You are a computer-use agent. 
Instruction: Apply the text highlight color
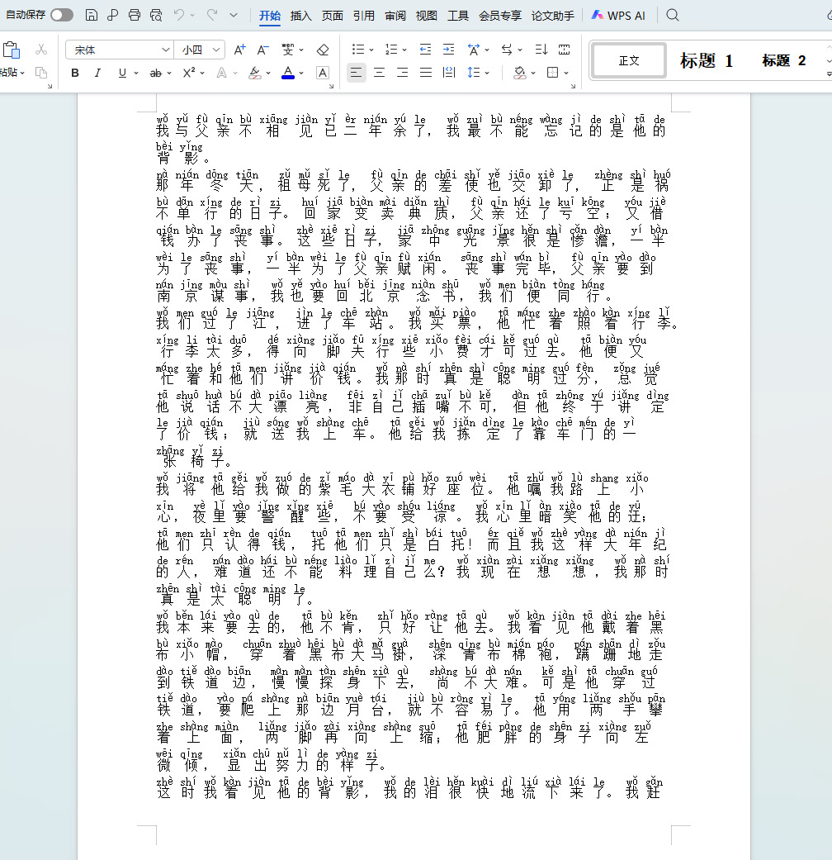255,73
